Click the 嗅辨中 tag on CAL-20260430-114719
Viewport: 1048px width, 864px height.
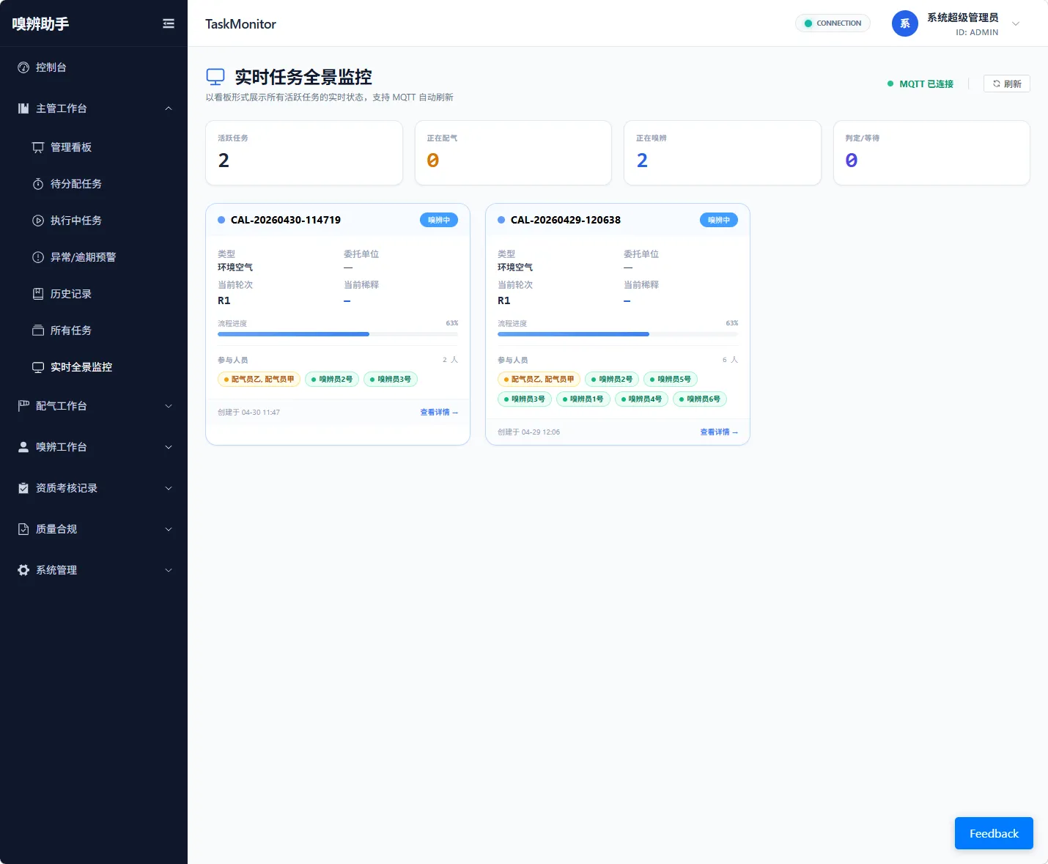[x=439, y=220]
